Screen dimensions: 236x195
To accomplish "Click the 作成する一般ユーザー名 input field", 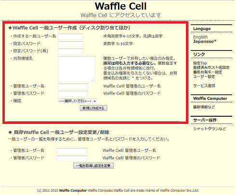I will pos(70,37).
